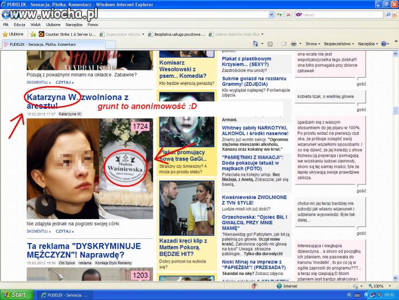Click the Kazadi and Matt Pokora photo thumbnail
Image resolution: width=399 pixels, height=300 pixels.
(187, 208)
